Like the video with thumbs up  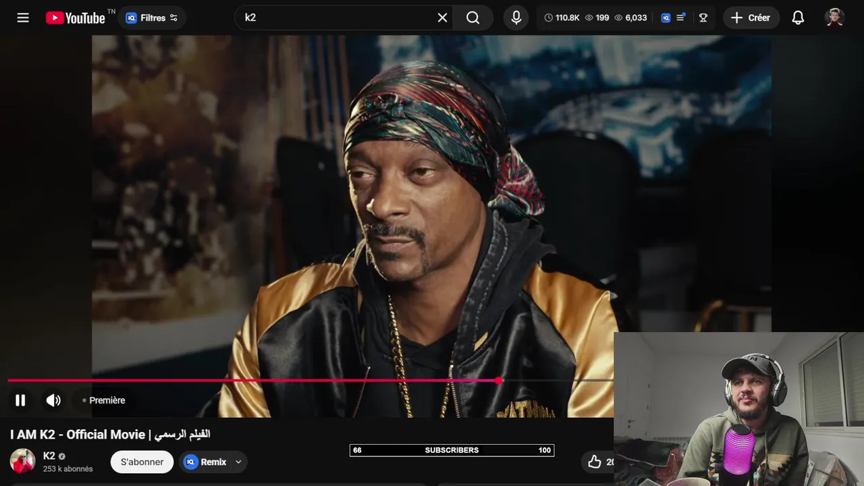[x=595, y=462]
